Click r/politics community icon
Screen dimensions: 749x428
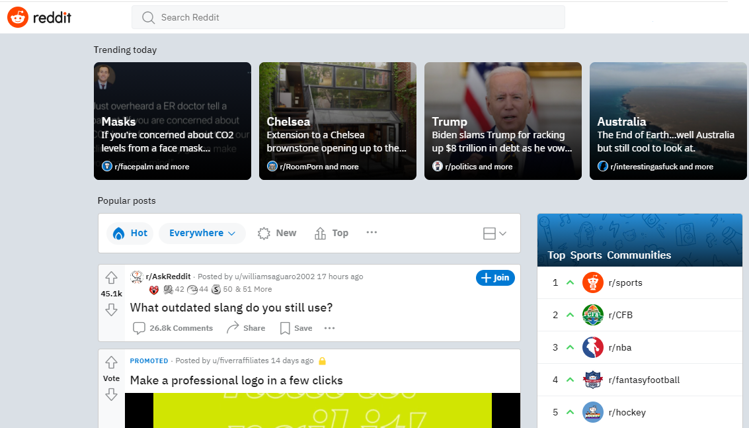coord(438,166)
